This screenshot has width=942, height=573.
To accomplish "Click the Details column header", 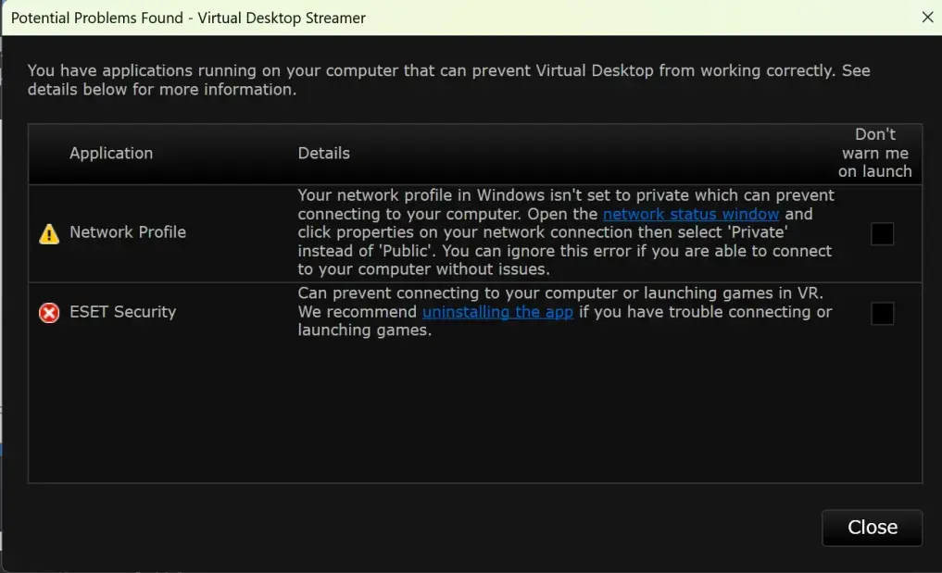I will [324, 153].
